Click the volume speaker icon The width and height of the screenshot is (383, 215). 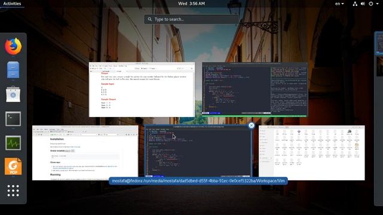pyautogui.click(x=363, y=4)
